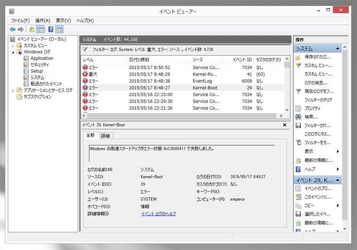Select the root イベント ビューアー (ローカル) node
This screenshot has width=357, height=250.
41,39
